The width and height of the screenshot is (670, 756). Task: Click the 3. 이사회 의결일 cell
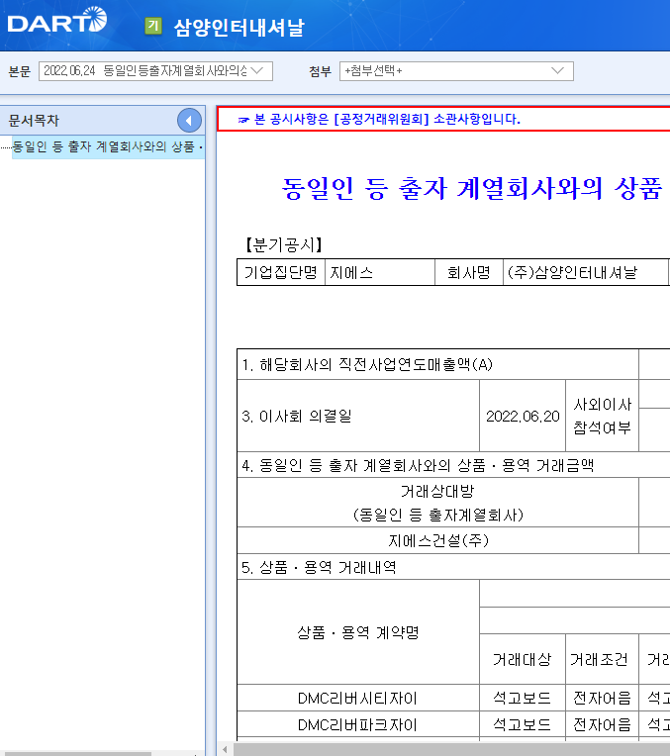[358, 416]
